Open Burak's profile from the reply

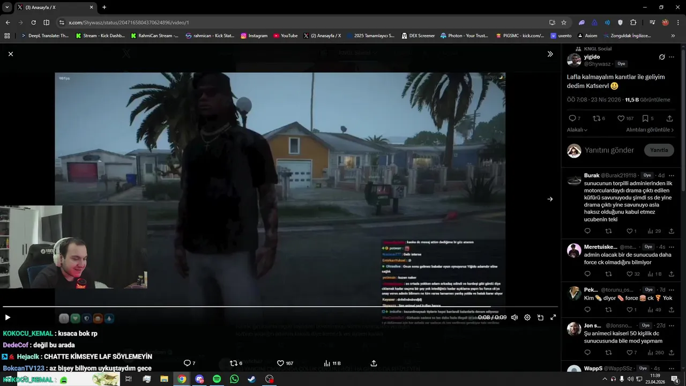(x=592, y=175)
